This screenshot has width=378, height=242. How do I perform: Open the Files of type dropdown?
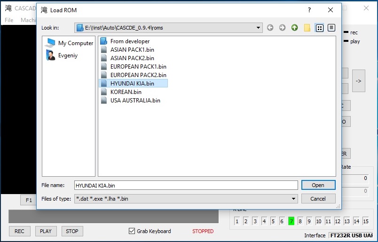click(x=294, y=199)
